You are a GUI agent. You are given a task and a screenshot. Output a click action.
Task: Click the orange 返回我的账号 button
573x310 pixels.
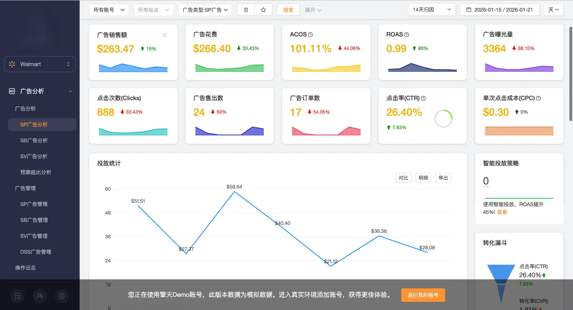(x=423, y=295)
